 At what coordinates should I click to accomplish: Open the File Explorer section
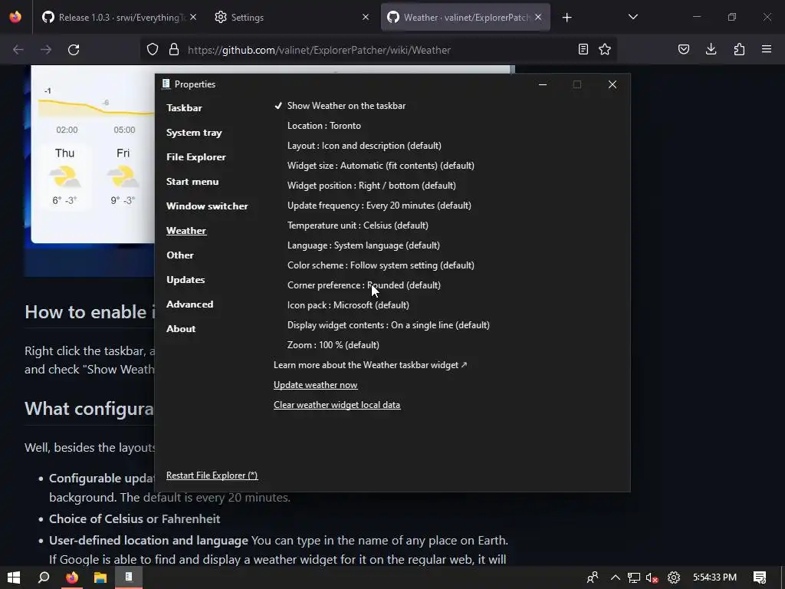point(195,156)
